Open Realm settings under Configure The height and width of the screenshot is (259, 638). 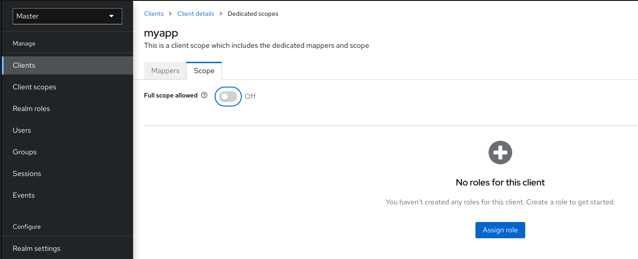tap(36, 249)
